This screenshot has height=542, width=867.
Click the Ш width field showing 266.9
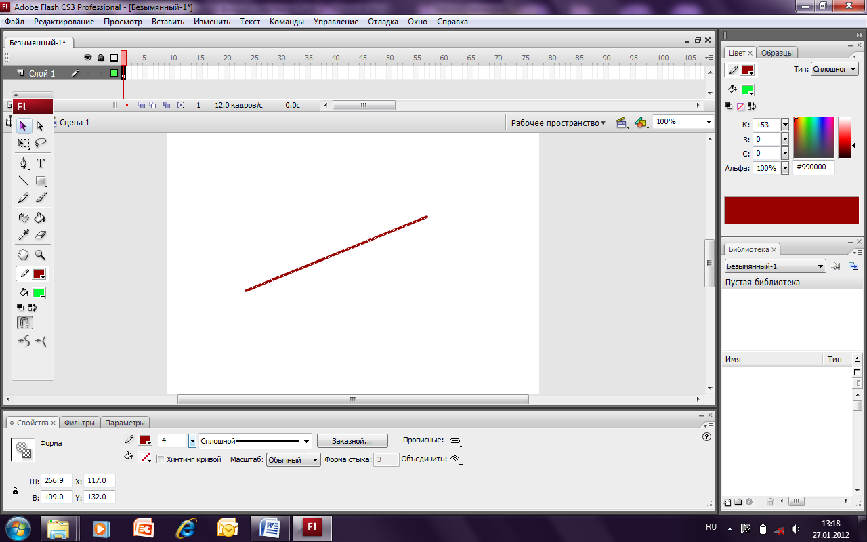(x=57, y=480)
